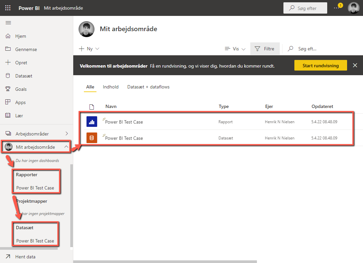This screenshot has width=363, height=263.
Task: Click Henrik N Nielsen in the Rapport row
Action: [x=280, y=122]
